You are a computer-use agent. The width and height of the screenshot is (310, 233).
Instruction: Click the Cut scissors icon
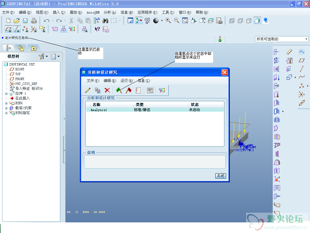point(71,21)
